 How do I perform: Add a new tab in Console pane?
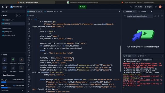[149, 56]
